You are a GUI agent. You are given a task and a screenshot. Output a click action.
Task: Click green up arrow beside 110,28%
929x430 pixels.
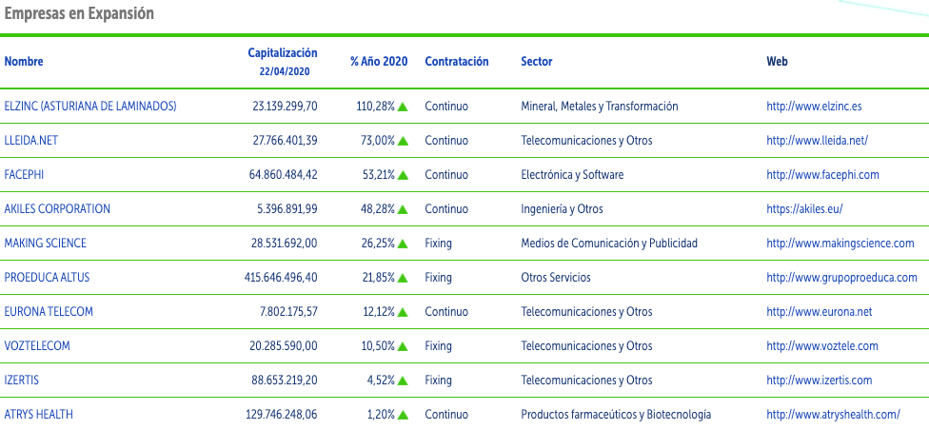point(403,107)
